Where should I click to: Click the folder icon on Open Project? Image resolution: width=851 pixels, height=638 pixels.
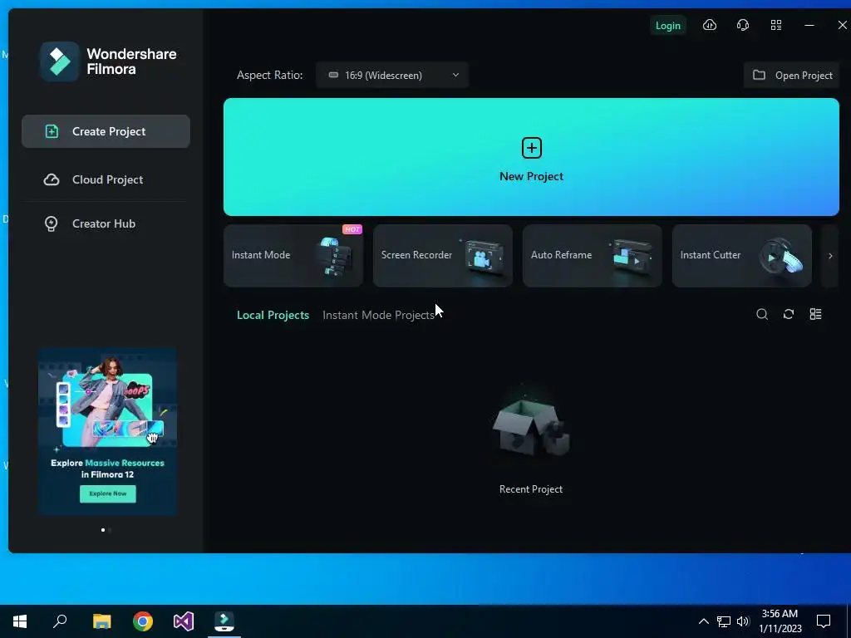point(760,75)
